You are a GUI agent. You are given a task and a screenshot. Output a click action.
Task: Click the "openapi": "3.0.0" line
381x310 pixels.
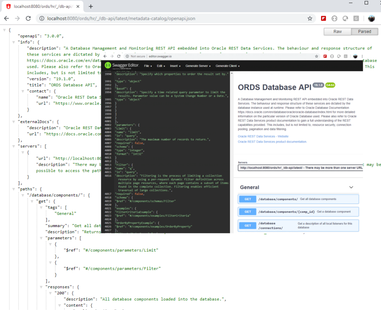tap(41, 36)
